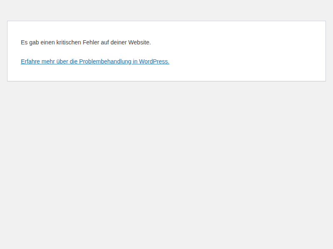
Task: Click the word 'kritischen' in the message
Action: coord(69,42)
